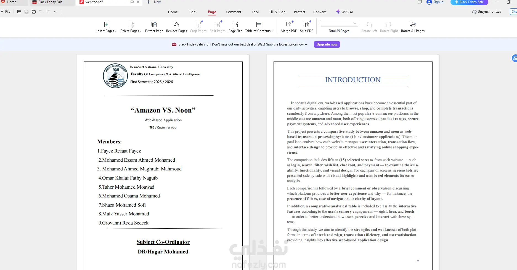Open the Fill & Sign tab
517x270 pixels.
click(277, 12)
